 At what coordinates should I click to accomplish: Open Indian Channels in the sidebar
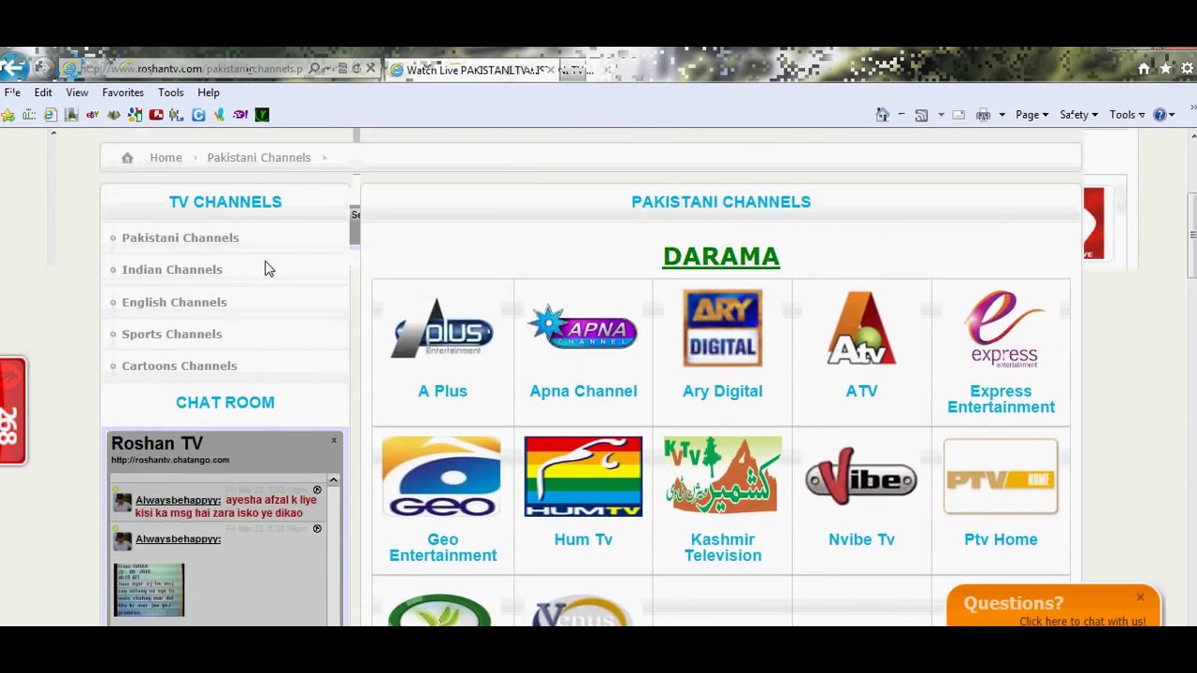pos(172,269)
